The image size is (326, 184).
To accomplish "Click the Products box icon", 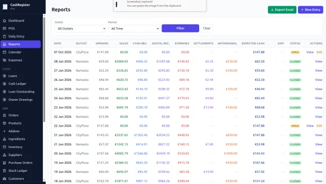I will [x=5, y=123].
